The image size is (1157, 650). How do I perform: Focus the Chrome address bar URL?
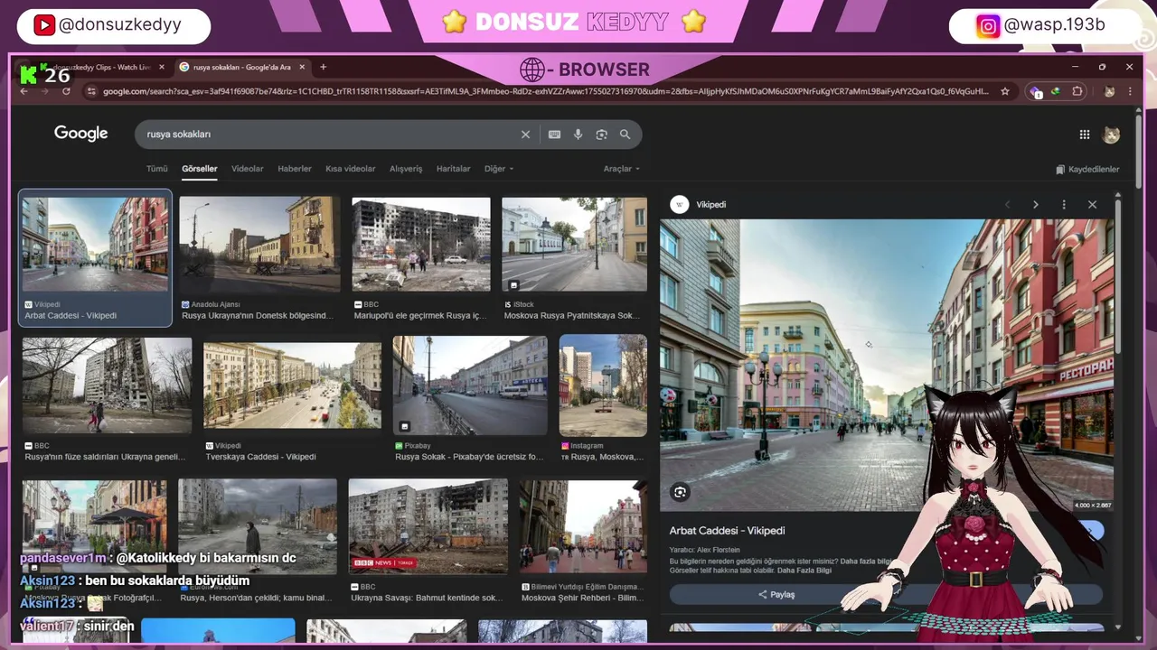click(x=545, y=91)
